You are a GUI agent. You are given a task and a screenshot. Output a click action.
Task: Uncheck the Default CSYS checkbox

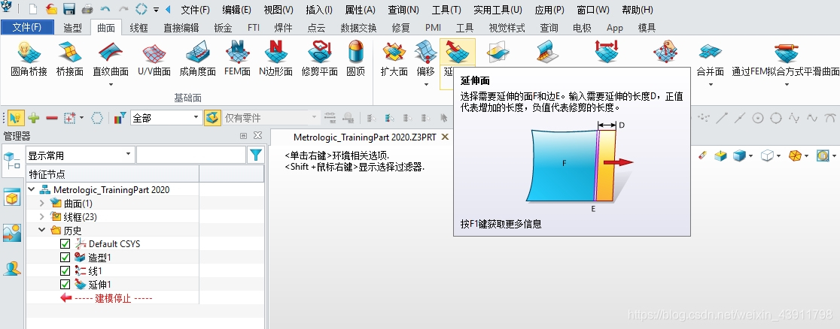pos(65,243)
